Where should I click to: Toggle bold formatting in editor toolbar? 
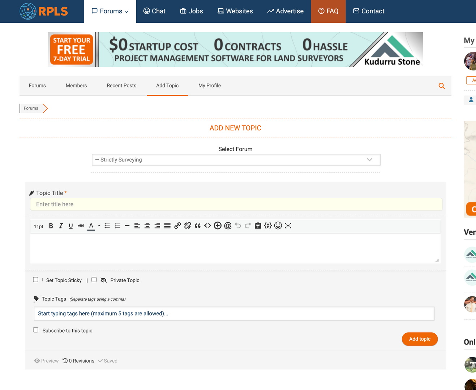click(x=51, y=226)
